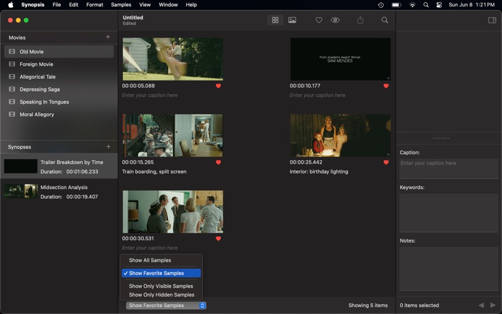The image size is (502, 314).
Task: Click the film icon beside Foreign Movie
Action: [x=12, y=64]
